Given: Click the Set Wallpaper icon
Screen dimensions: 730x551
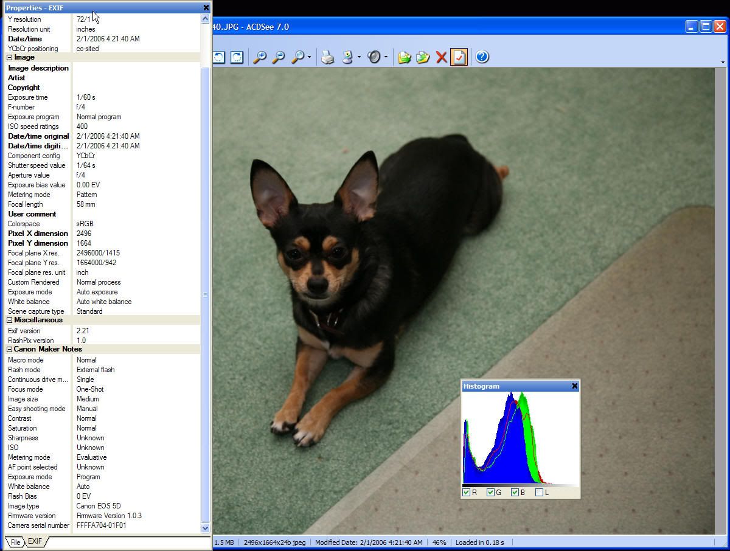Looking at the screenshot, I should point(347,57).
